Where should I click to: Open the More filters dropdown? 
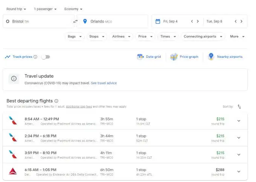point(237,36)
